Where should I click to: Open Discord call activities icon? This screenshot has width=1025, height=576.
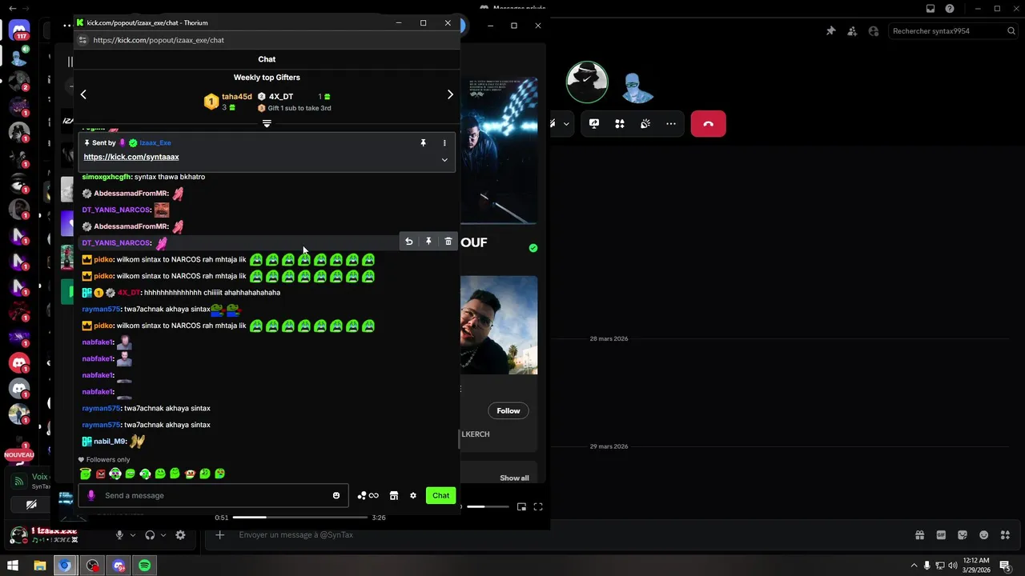[620, 124]
